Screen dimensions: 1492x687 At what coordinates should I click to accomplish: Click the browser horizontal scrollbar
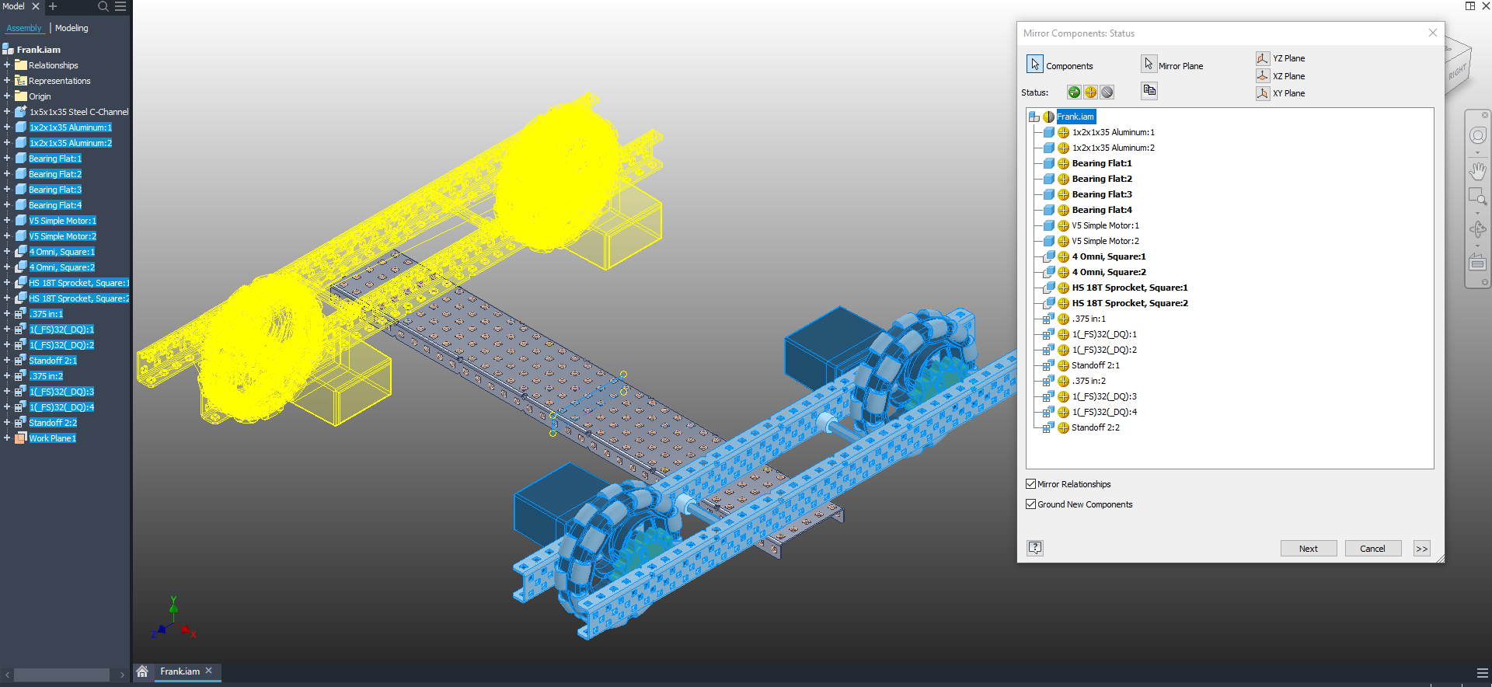point(61,675)
